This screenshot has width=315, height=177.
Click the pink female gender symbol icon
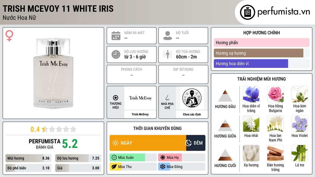pos(9,36)
